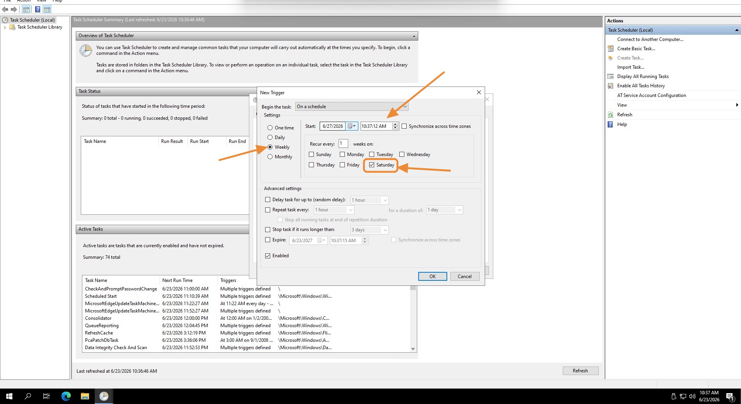Click the Forward arrow toolbar icon
Screen dimensions: 741x404
(x=14, y=9)
